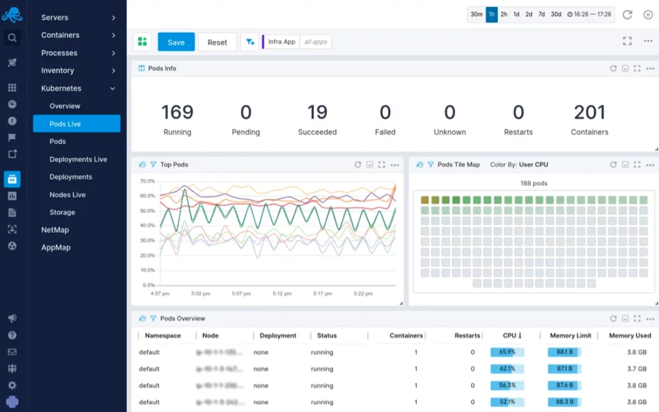
Task: Click the Save button
Action: (176, 42)
